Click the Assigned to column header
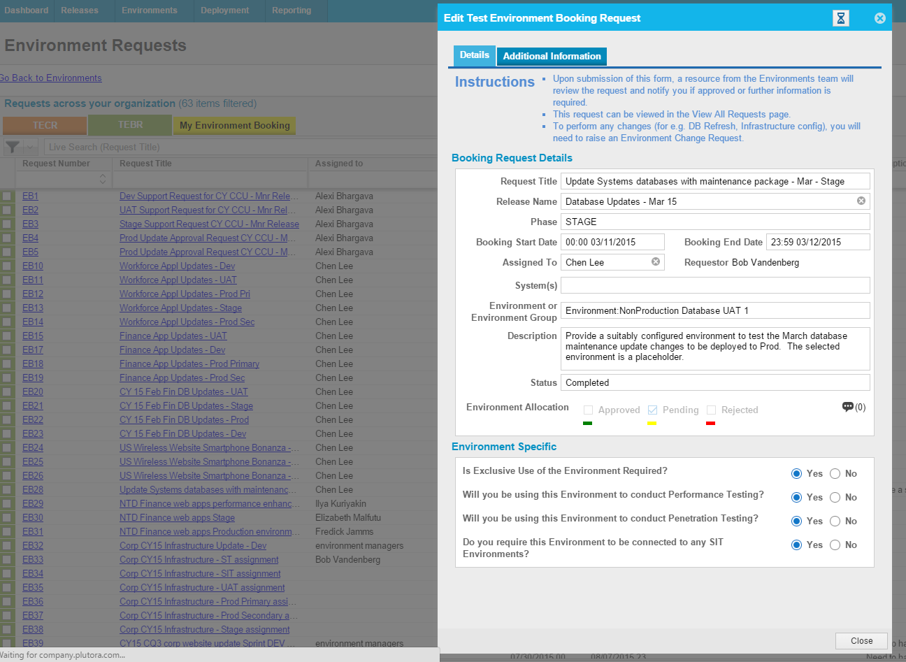Viewport: 906px width, 662px height. [339, 164]
